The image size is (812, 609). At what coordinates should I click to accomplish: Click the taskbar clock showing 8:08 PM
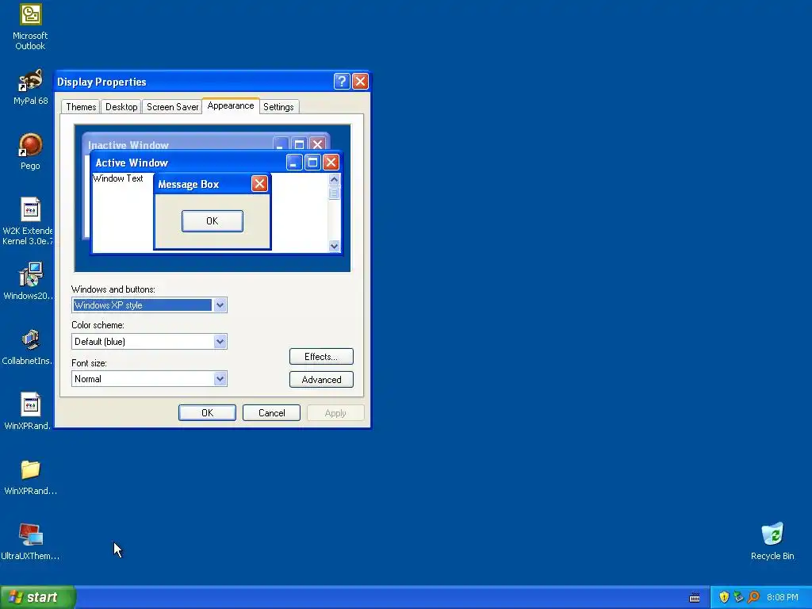[x=783, y=597]
